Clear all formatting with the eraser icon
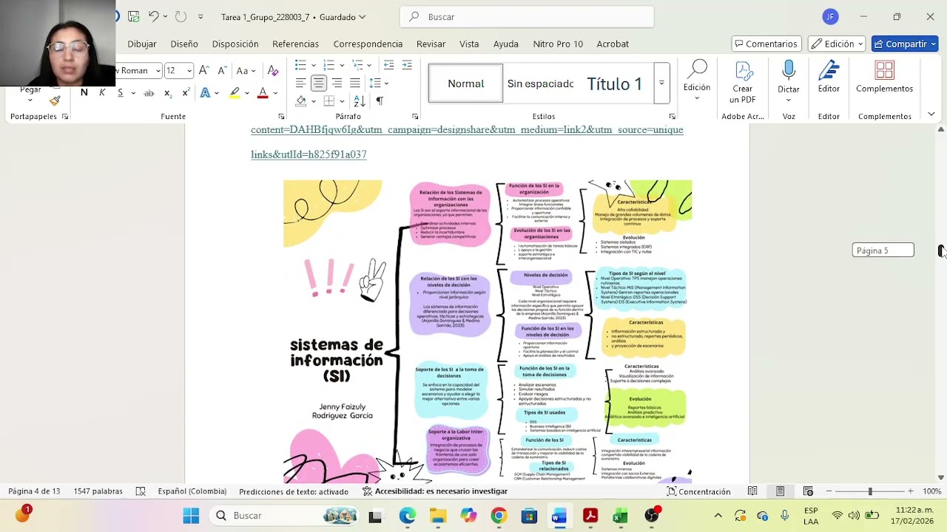This screenshot has height=532, width=947. 273,70
